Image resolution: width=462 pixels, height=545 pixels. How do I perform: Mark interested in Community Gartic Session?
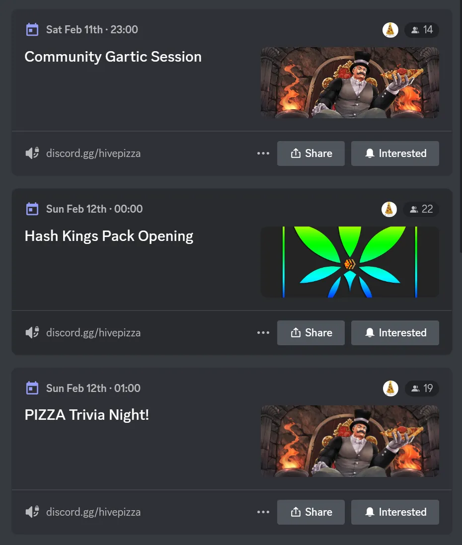coord(395,154)
